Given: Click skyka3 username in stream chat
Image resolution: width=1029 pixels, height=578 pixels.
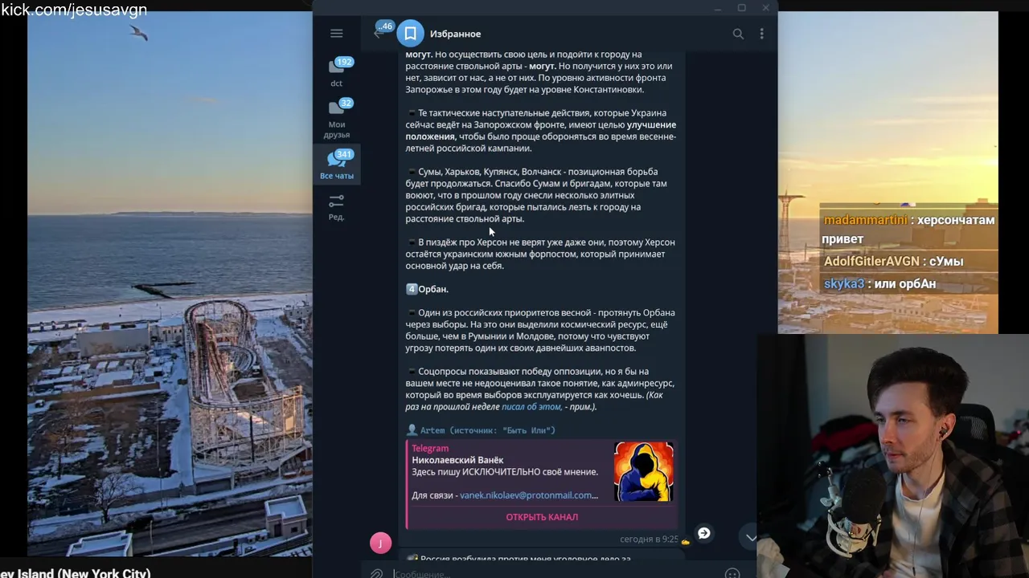Looking at the screenshot, I should 844,284.
